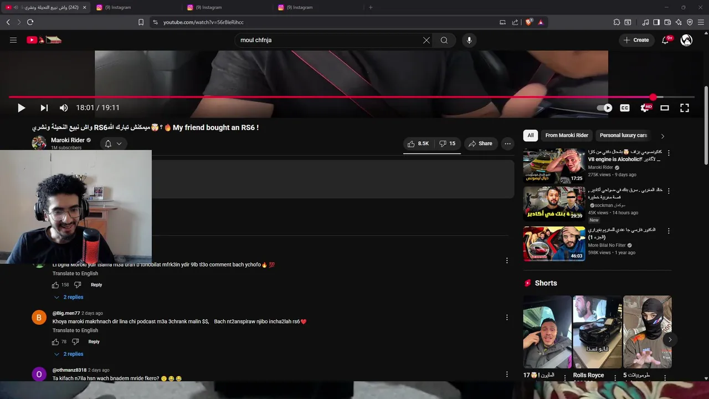The image size is (709, 399).
Task: Open Brave Rewards triangle icon
Action: [x=541, y=22]
